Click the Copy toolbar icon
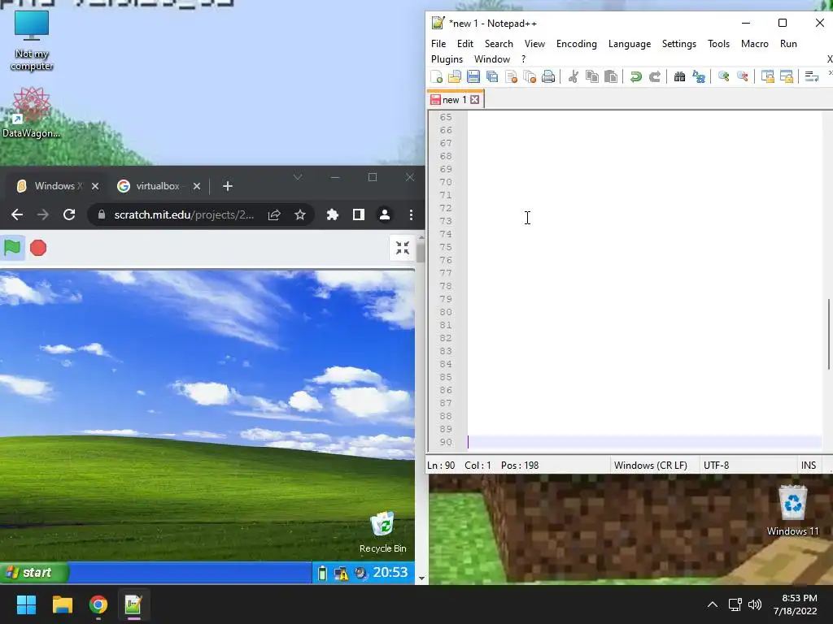The height and width of the screenshot is (624, 833). (592, 76)
